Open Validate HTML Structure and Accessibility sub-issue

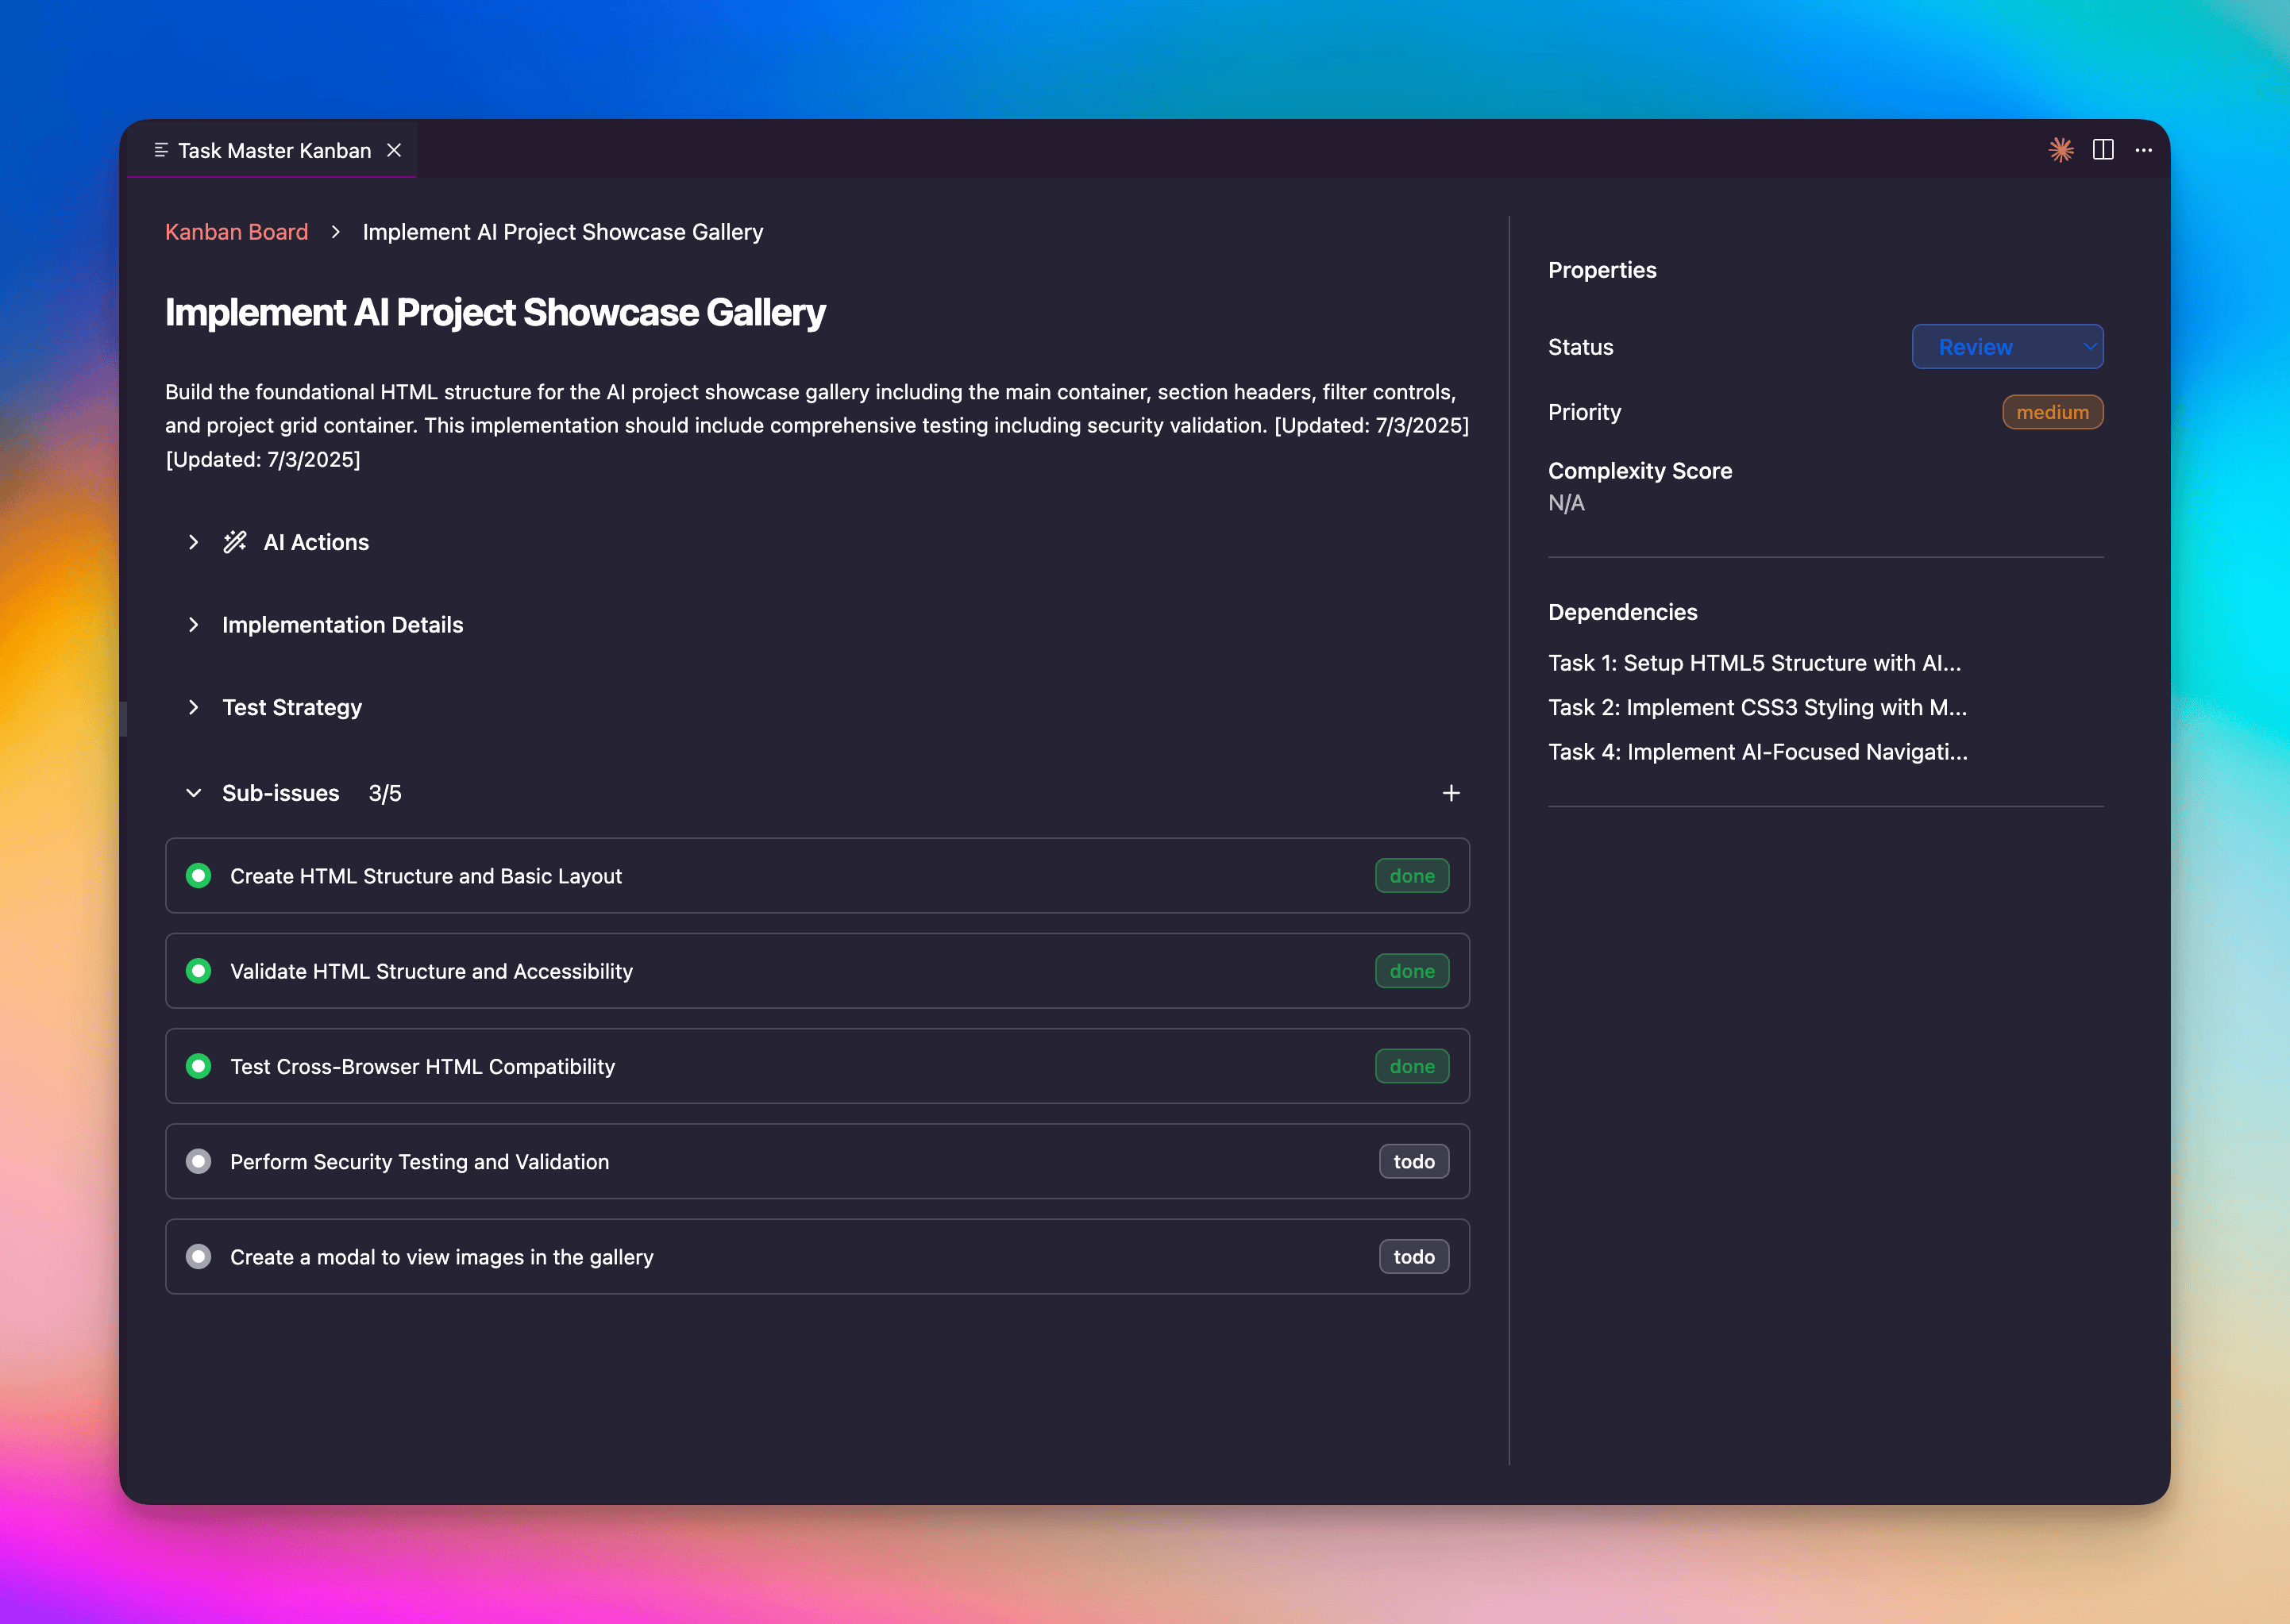[431, 971]
